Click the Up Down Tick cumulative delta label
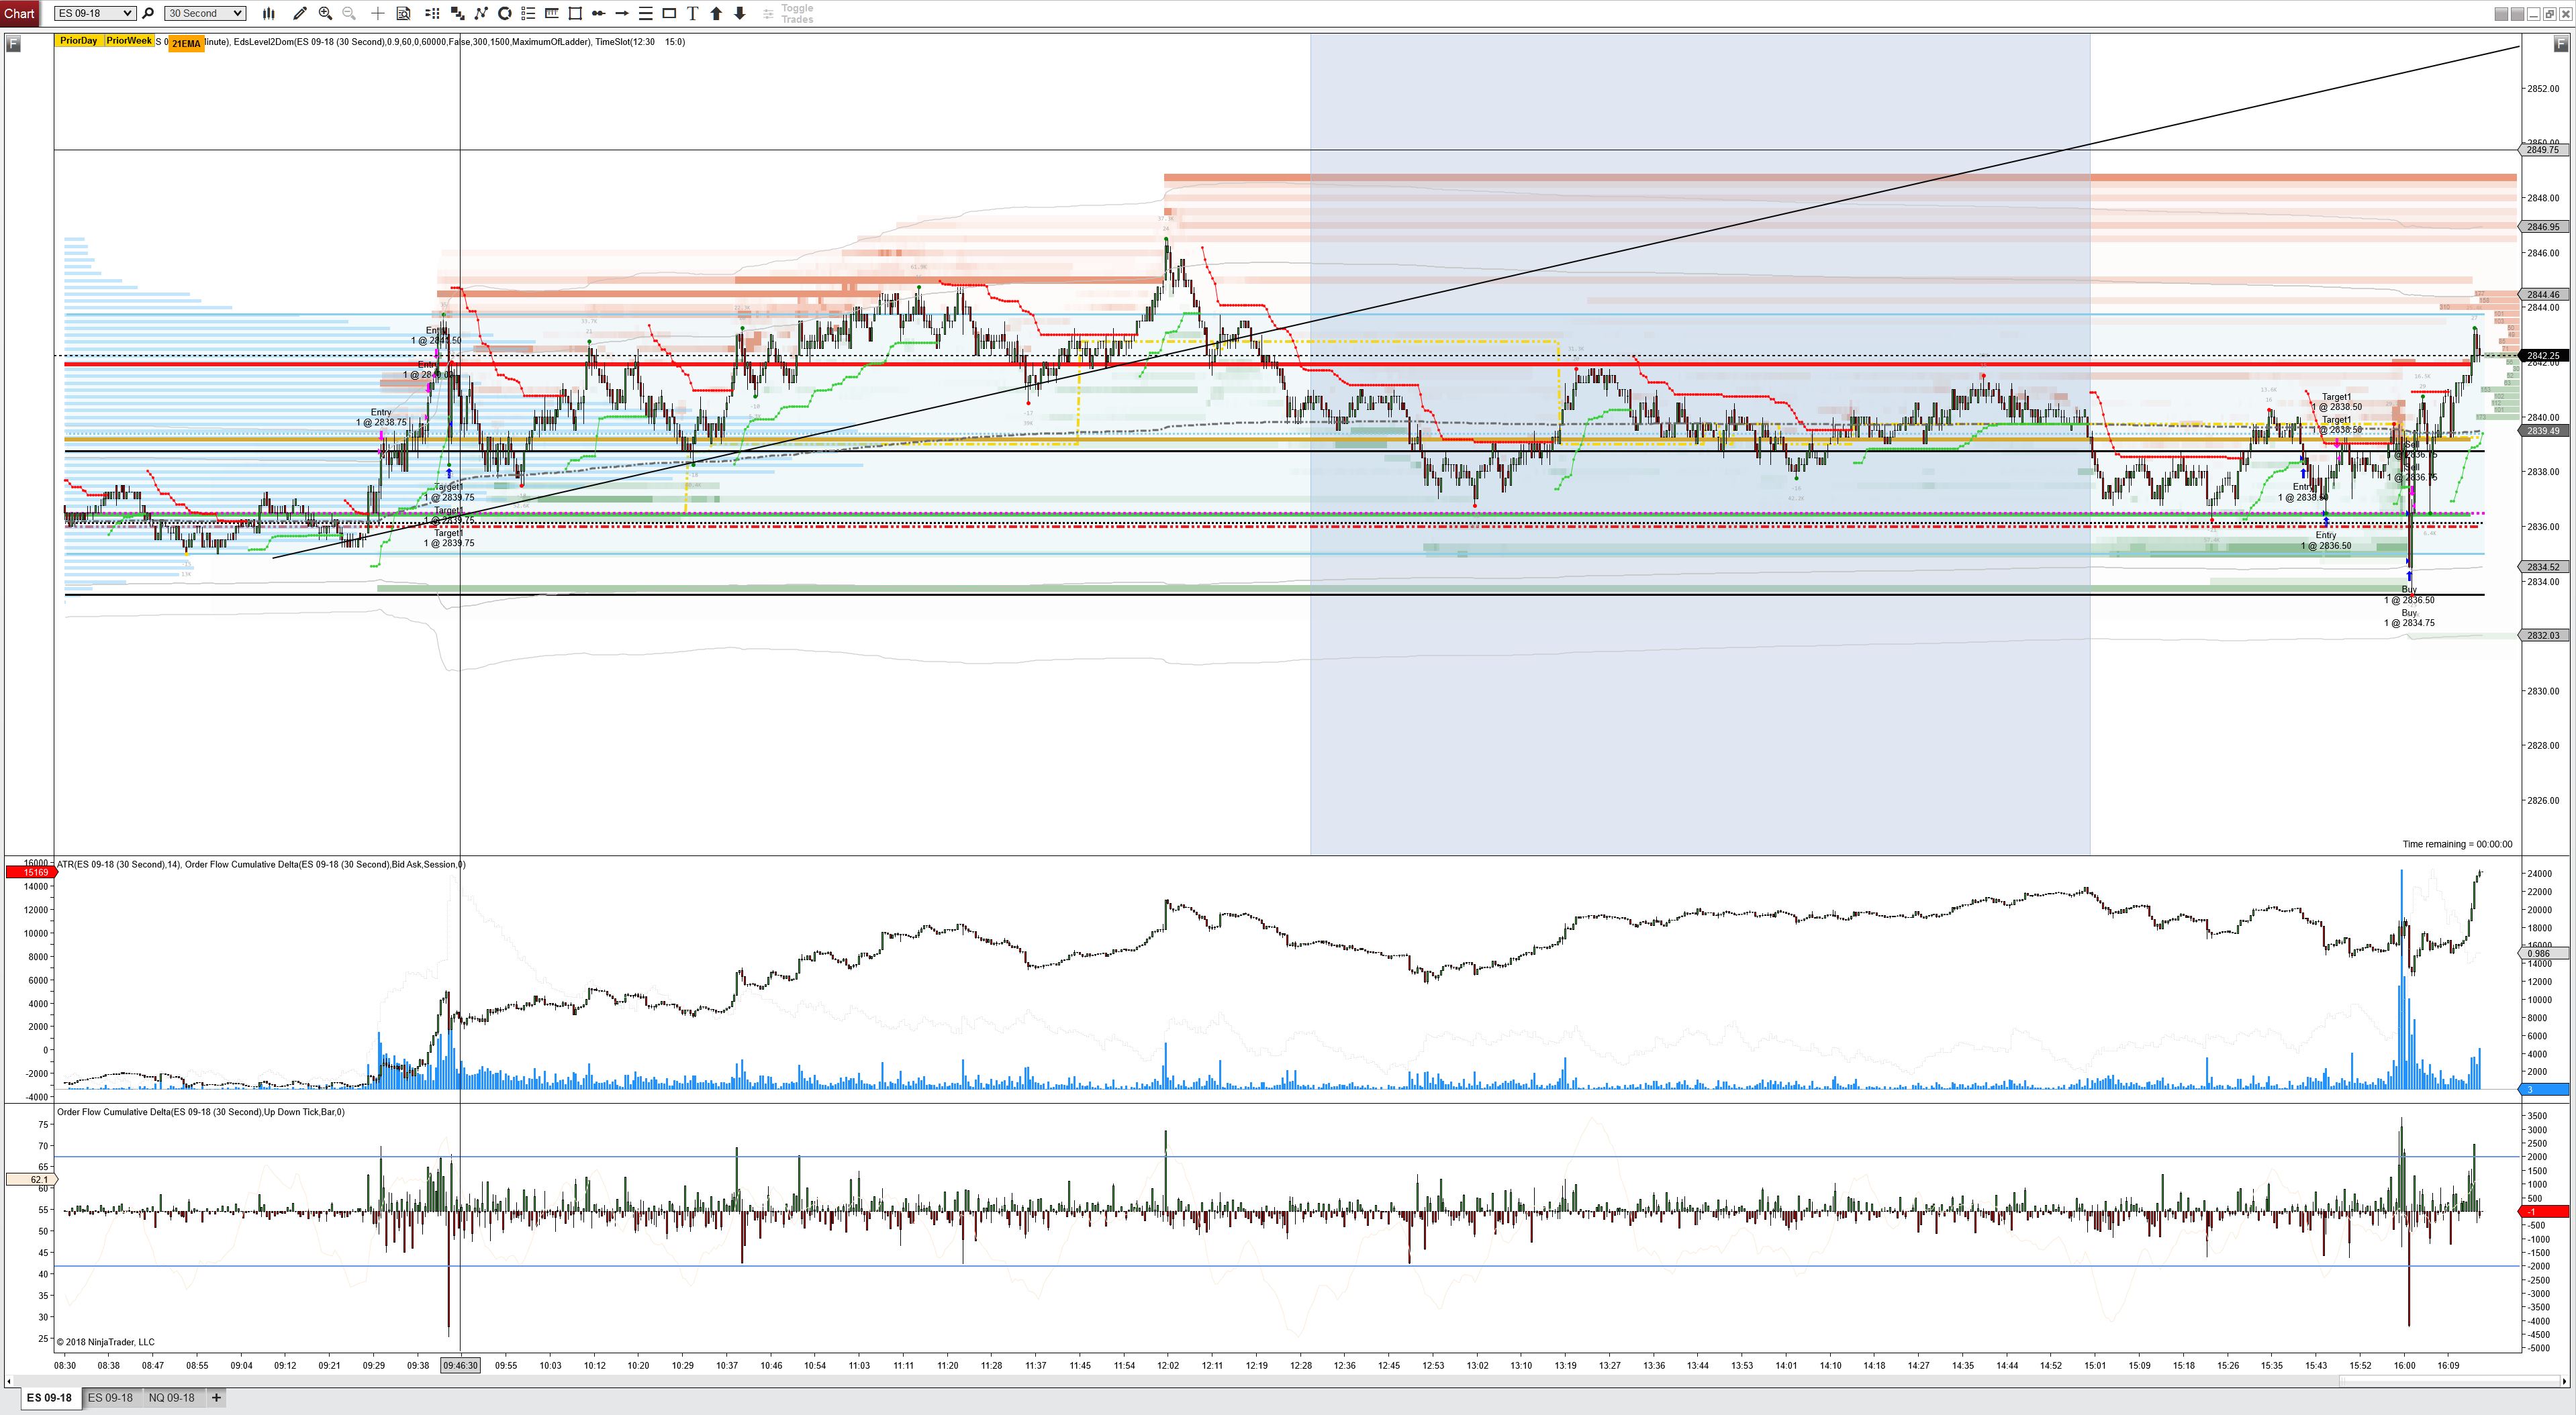Viewport: 2576px width, 1415px height. pyautogui.click(x=201, y=1112)
